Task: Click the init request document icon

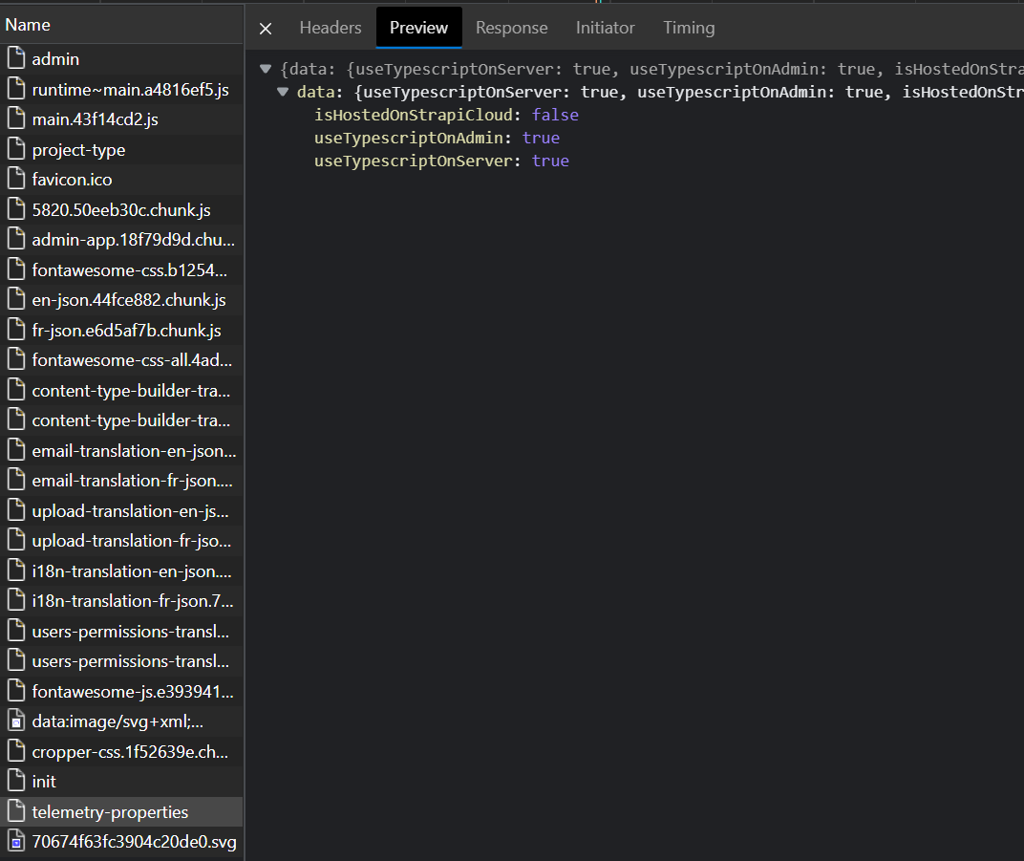Action: tap(16, 781)
